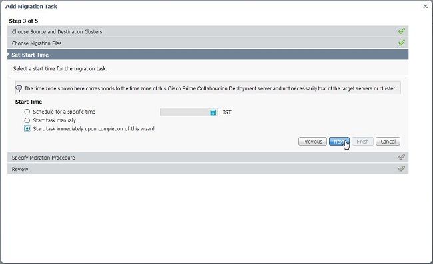Click the Start Time heading
Screen dimensions: 433x264
pyautogui.click(x=29, y=102)
